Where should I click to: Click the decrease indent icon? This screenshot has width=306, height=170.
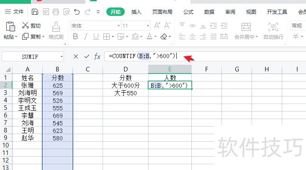point(213,25)
